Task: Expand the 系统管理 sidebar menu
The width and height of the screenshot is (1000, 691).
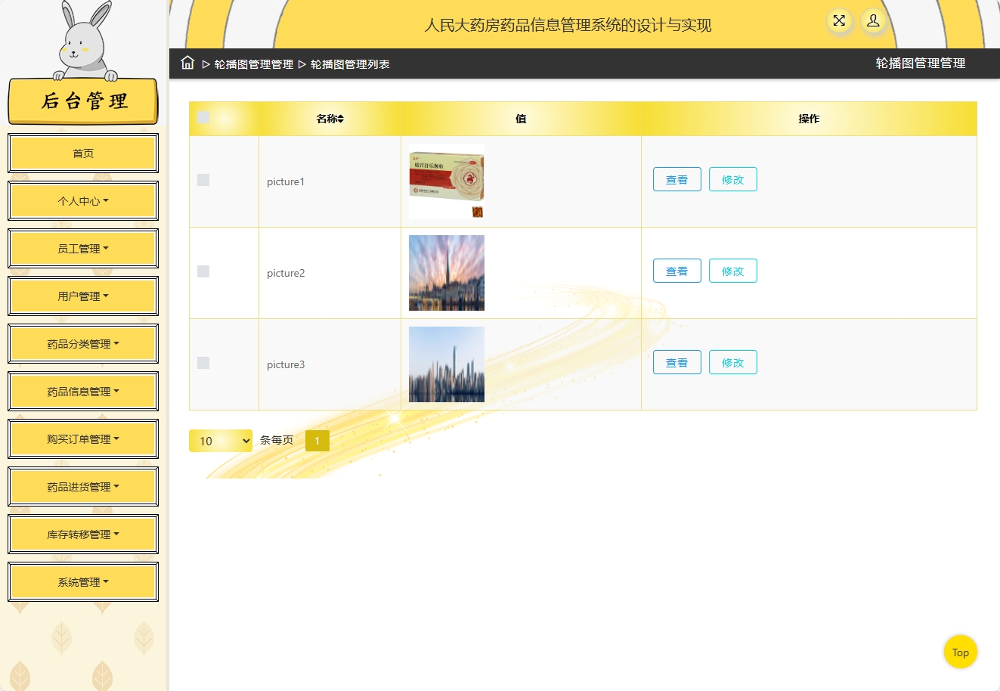Action: point(83,582)
